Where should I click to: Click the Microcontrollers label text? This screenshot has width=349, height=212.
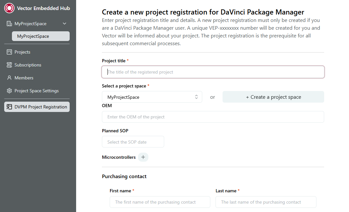(x=119, y=157)
